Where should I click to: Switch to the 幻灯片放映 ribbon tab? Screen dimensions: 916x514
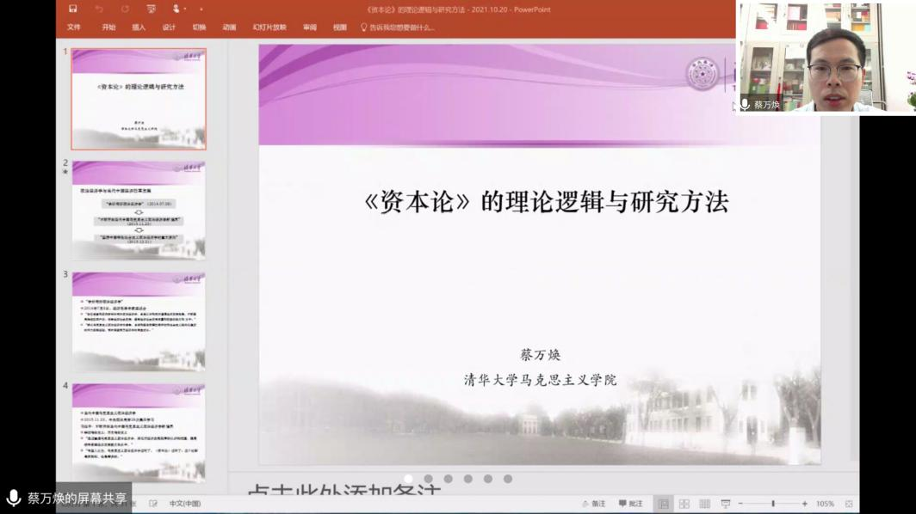coord(269,28)
